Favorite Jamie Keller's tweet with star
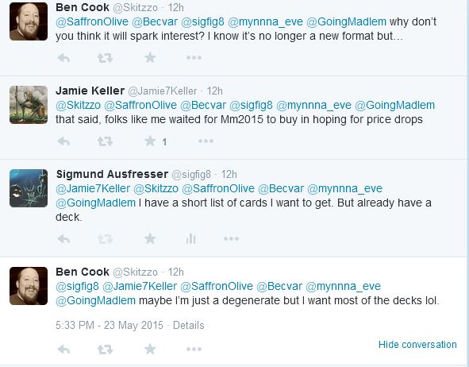The image size is (469, 367). click(x=150, y=141)
